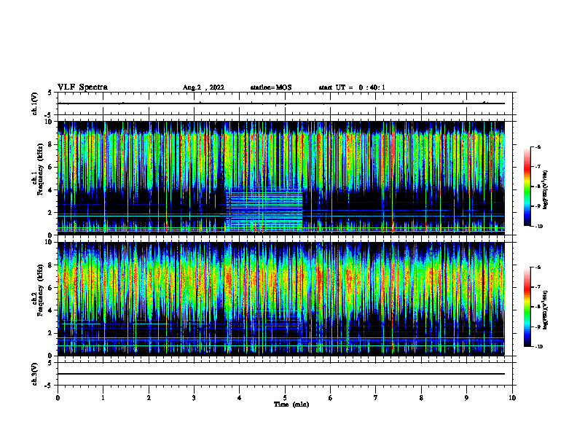The width and height of the screenshot is (577, 446).
Task: Click the '4' kHz tick on ch.1 axis
Action: [51, 190]
